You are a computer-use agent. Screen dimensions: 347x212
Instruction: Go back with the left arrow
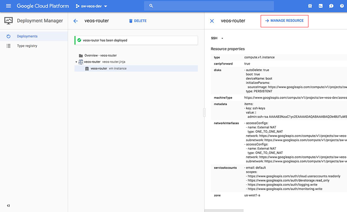click(x=76, y=21)
